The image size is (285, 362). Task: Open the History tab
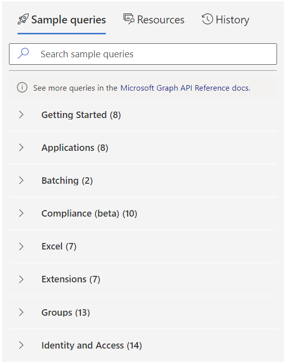coord(226,19)
